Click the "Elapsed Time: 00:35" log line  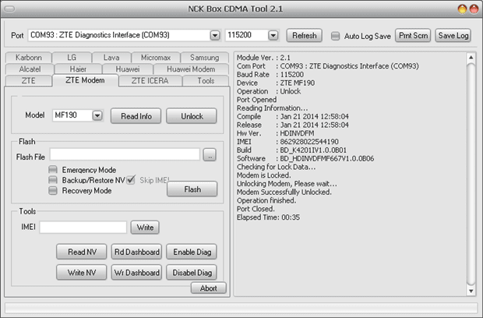(x=268, y=217)
